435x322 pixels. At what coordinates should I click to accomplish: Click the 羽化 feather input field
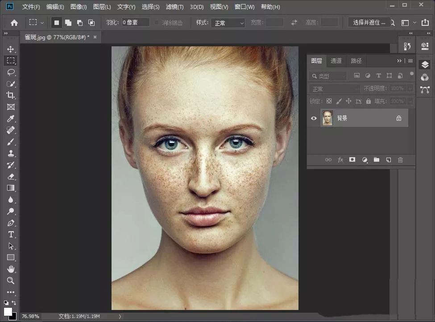[136, 23]
